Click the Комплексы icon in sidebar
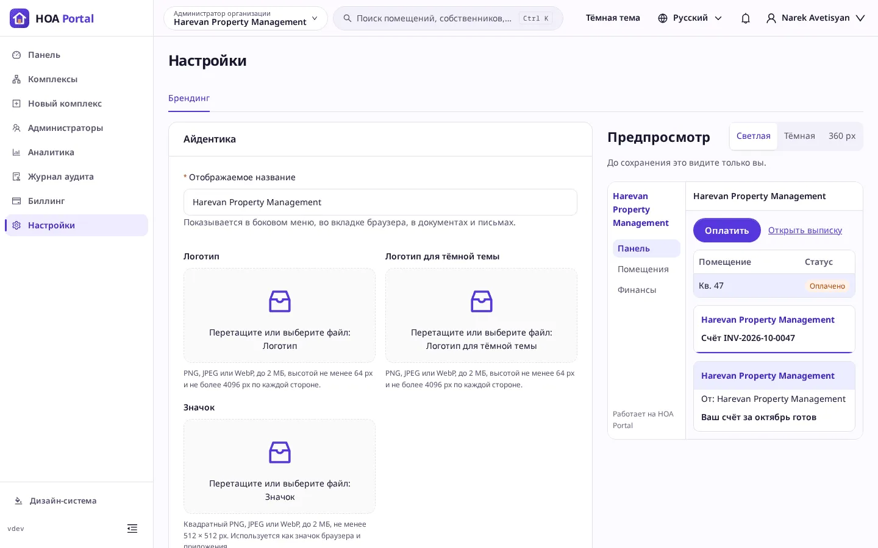Image resolution: width=878 pixels, height=548 pixels. coord(16,79)
